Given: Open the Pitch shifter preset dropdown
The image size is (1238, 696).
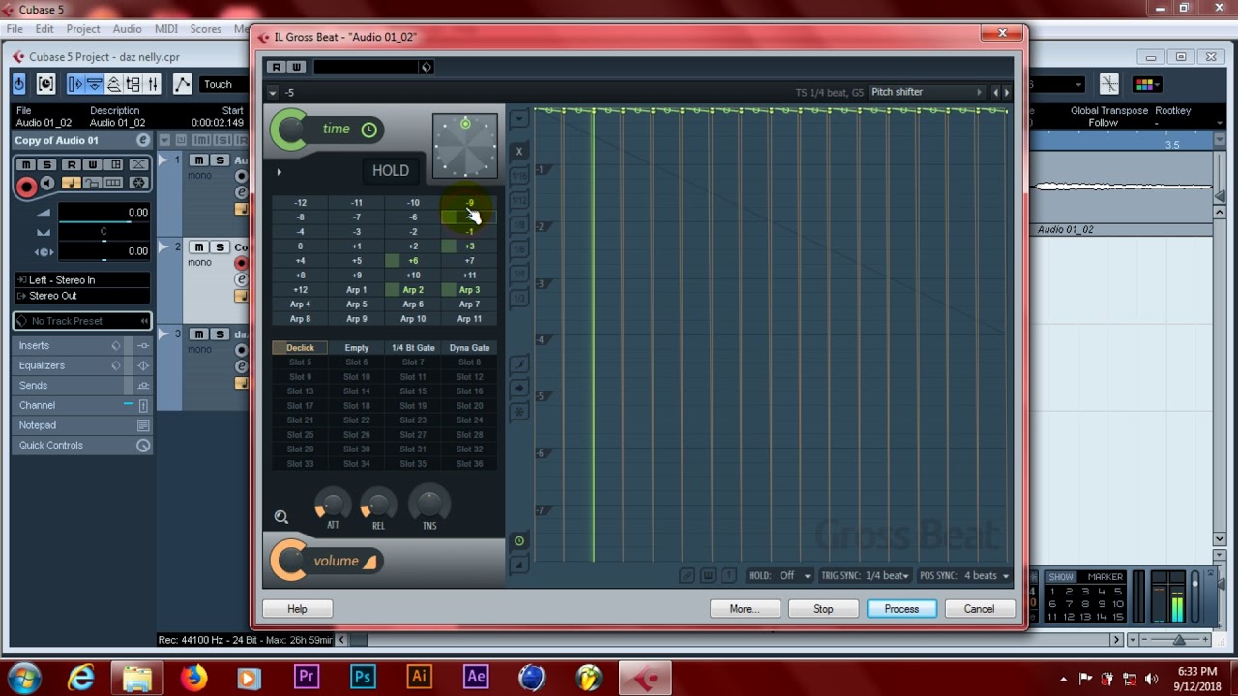Looking at the screenshot, I should (x=926, y=92).
